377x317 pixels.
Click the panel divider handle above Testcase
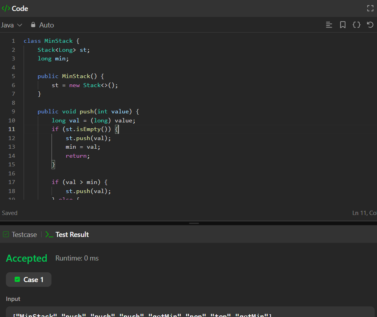pyautogui.click(x=194, y=223)
